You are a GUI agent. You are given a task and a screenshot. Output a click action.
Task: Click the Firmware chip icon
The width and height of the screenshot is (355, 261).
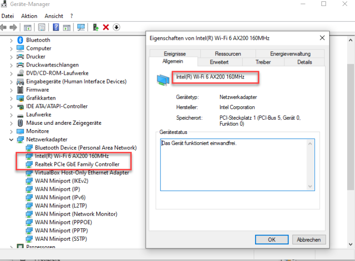[20, 90]
